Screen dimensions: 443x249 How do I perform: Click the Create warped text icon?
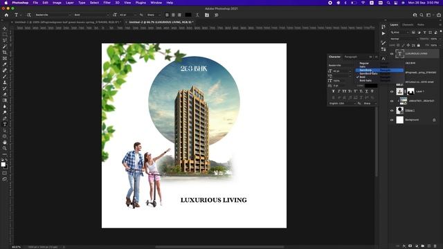[197, 15]
